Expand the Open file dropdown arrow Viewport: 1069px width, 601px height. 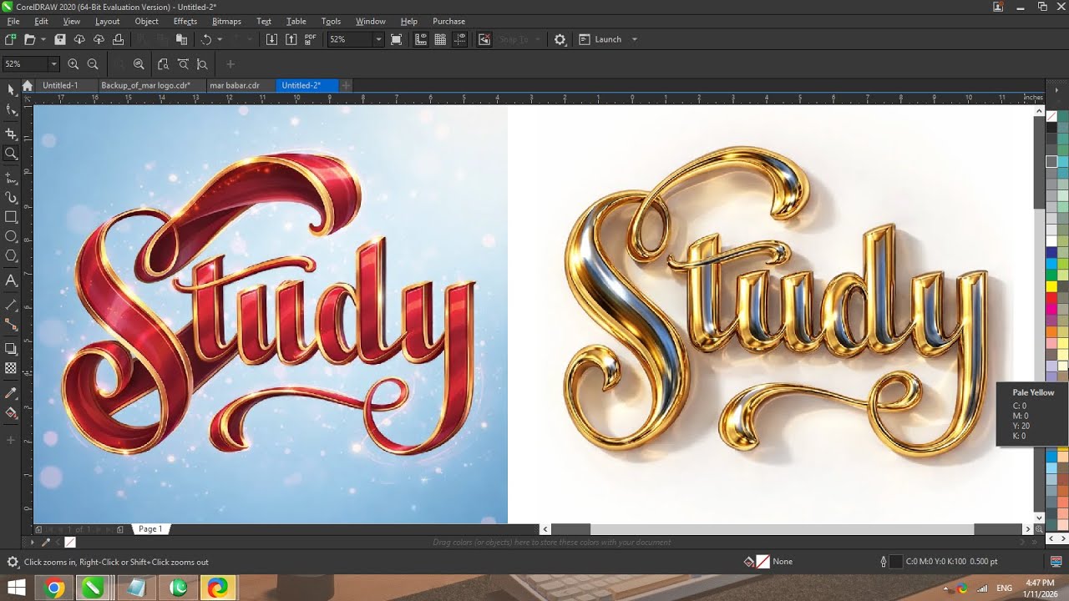pyautogui.click(x=43, y=39)
